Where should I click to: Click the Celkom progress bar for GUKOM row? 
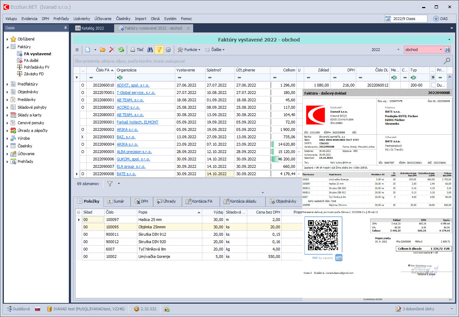pos(275,159)
